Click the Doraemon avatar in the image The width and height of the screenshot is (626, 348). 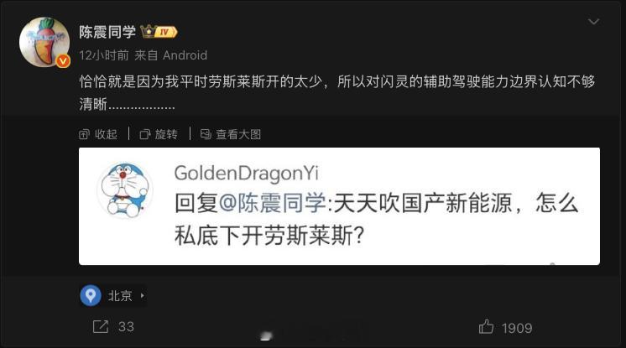click(x=124, y=190)
